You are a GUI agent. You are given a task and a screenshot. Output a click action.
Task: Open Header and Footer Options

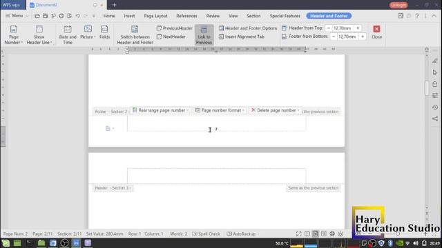248,28
